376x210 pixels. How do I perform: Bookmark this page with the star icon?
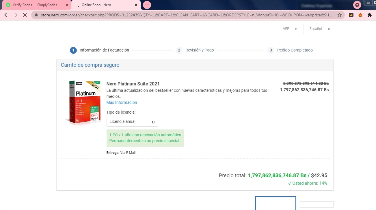tap(340, 15)
